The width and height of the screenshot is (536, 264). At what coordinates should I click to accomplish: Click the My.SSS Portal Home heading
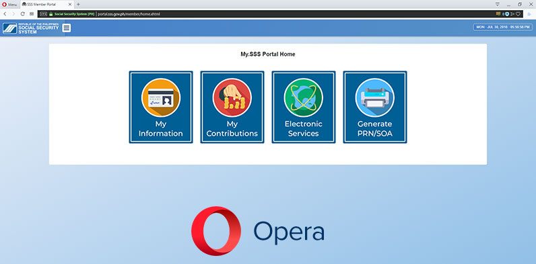point(268,54)
